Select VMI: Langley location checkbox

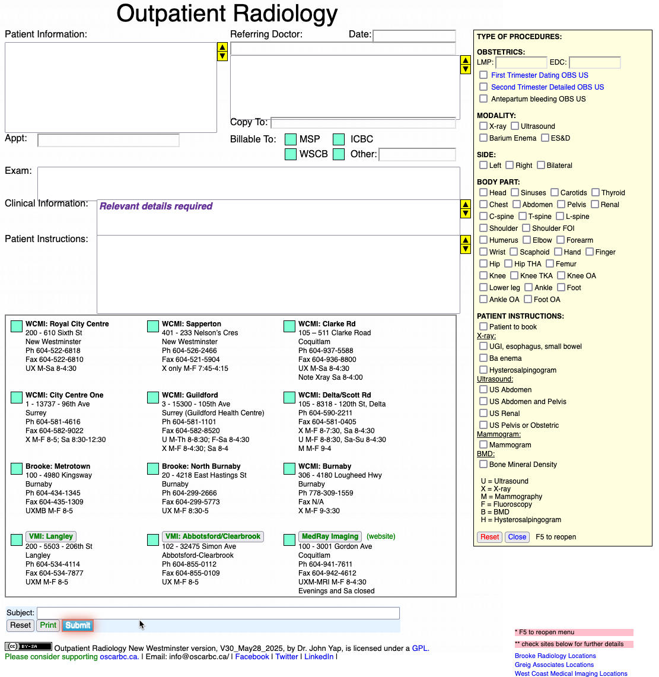17,540
